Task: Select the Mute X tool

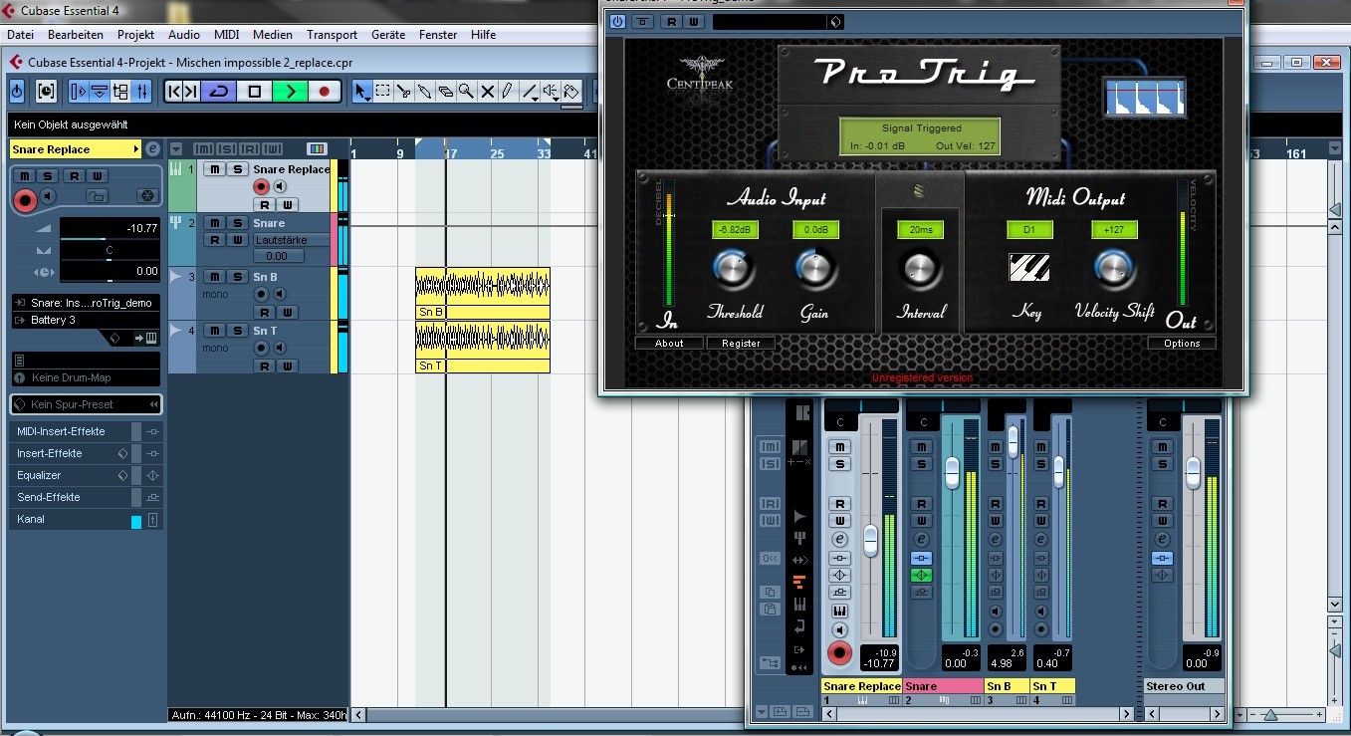Action: pyautogui.click(x=488, y=92)
